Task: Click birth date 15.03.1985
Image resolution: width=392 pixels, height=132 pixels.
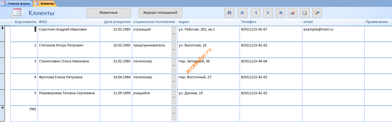Action: [x=122, y=29]
